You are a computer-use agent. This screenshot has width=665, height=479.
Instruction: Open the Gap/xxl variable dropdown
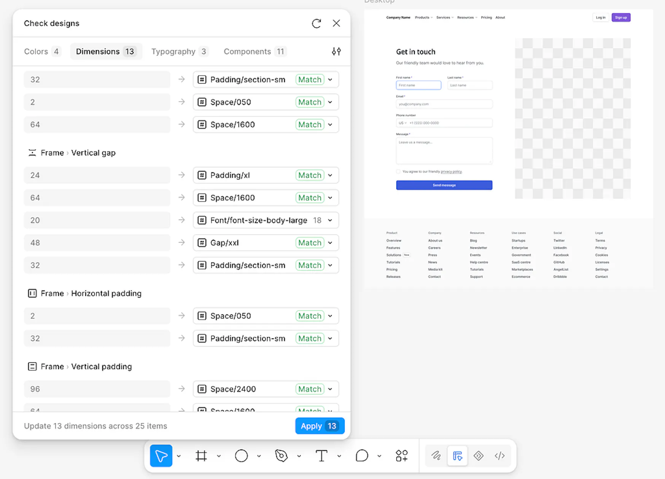point(330,243)
